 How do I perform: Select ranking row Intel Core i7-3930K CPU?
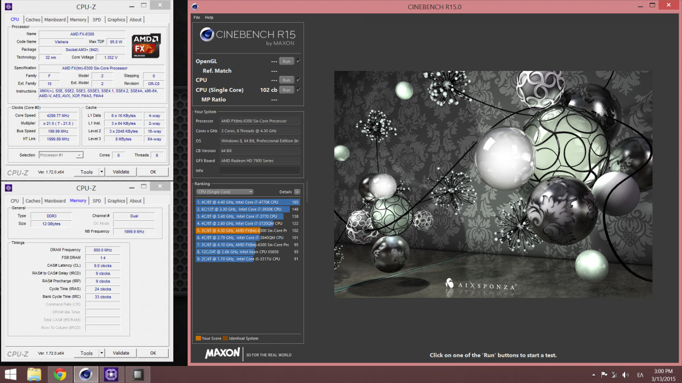(248, 209)
